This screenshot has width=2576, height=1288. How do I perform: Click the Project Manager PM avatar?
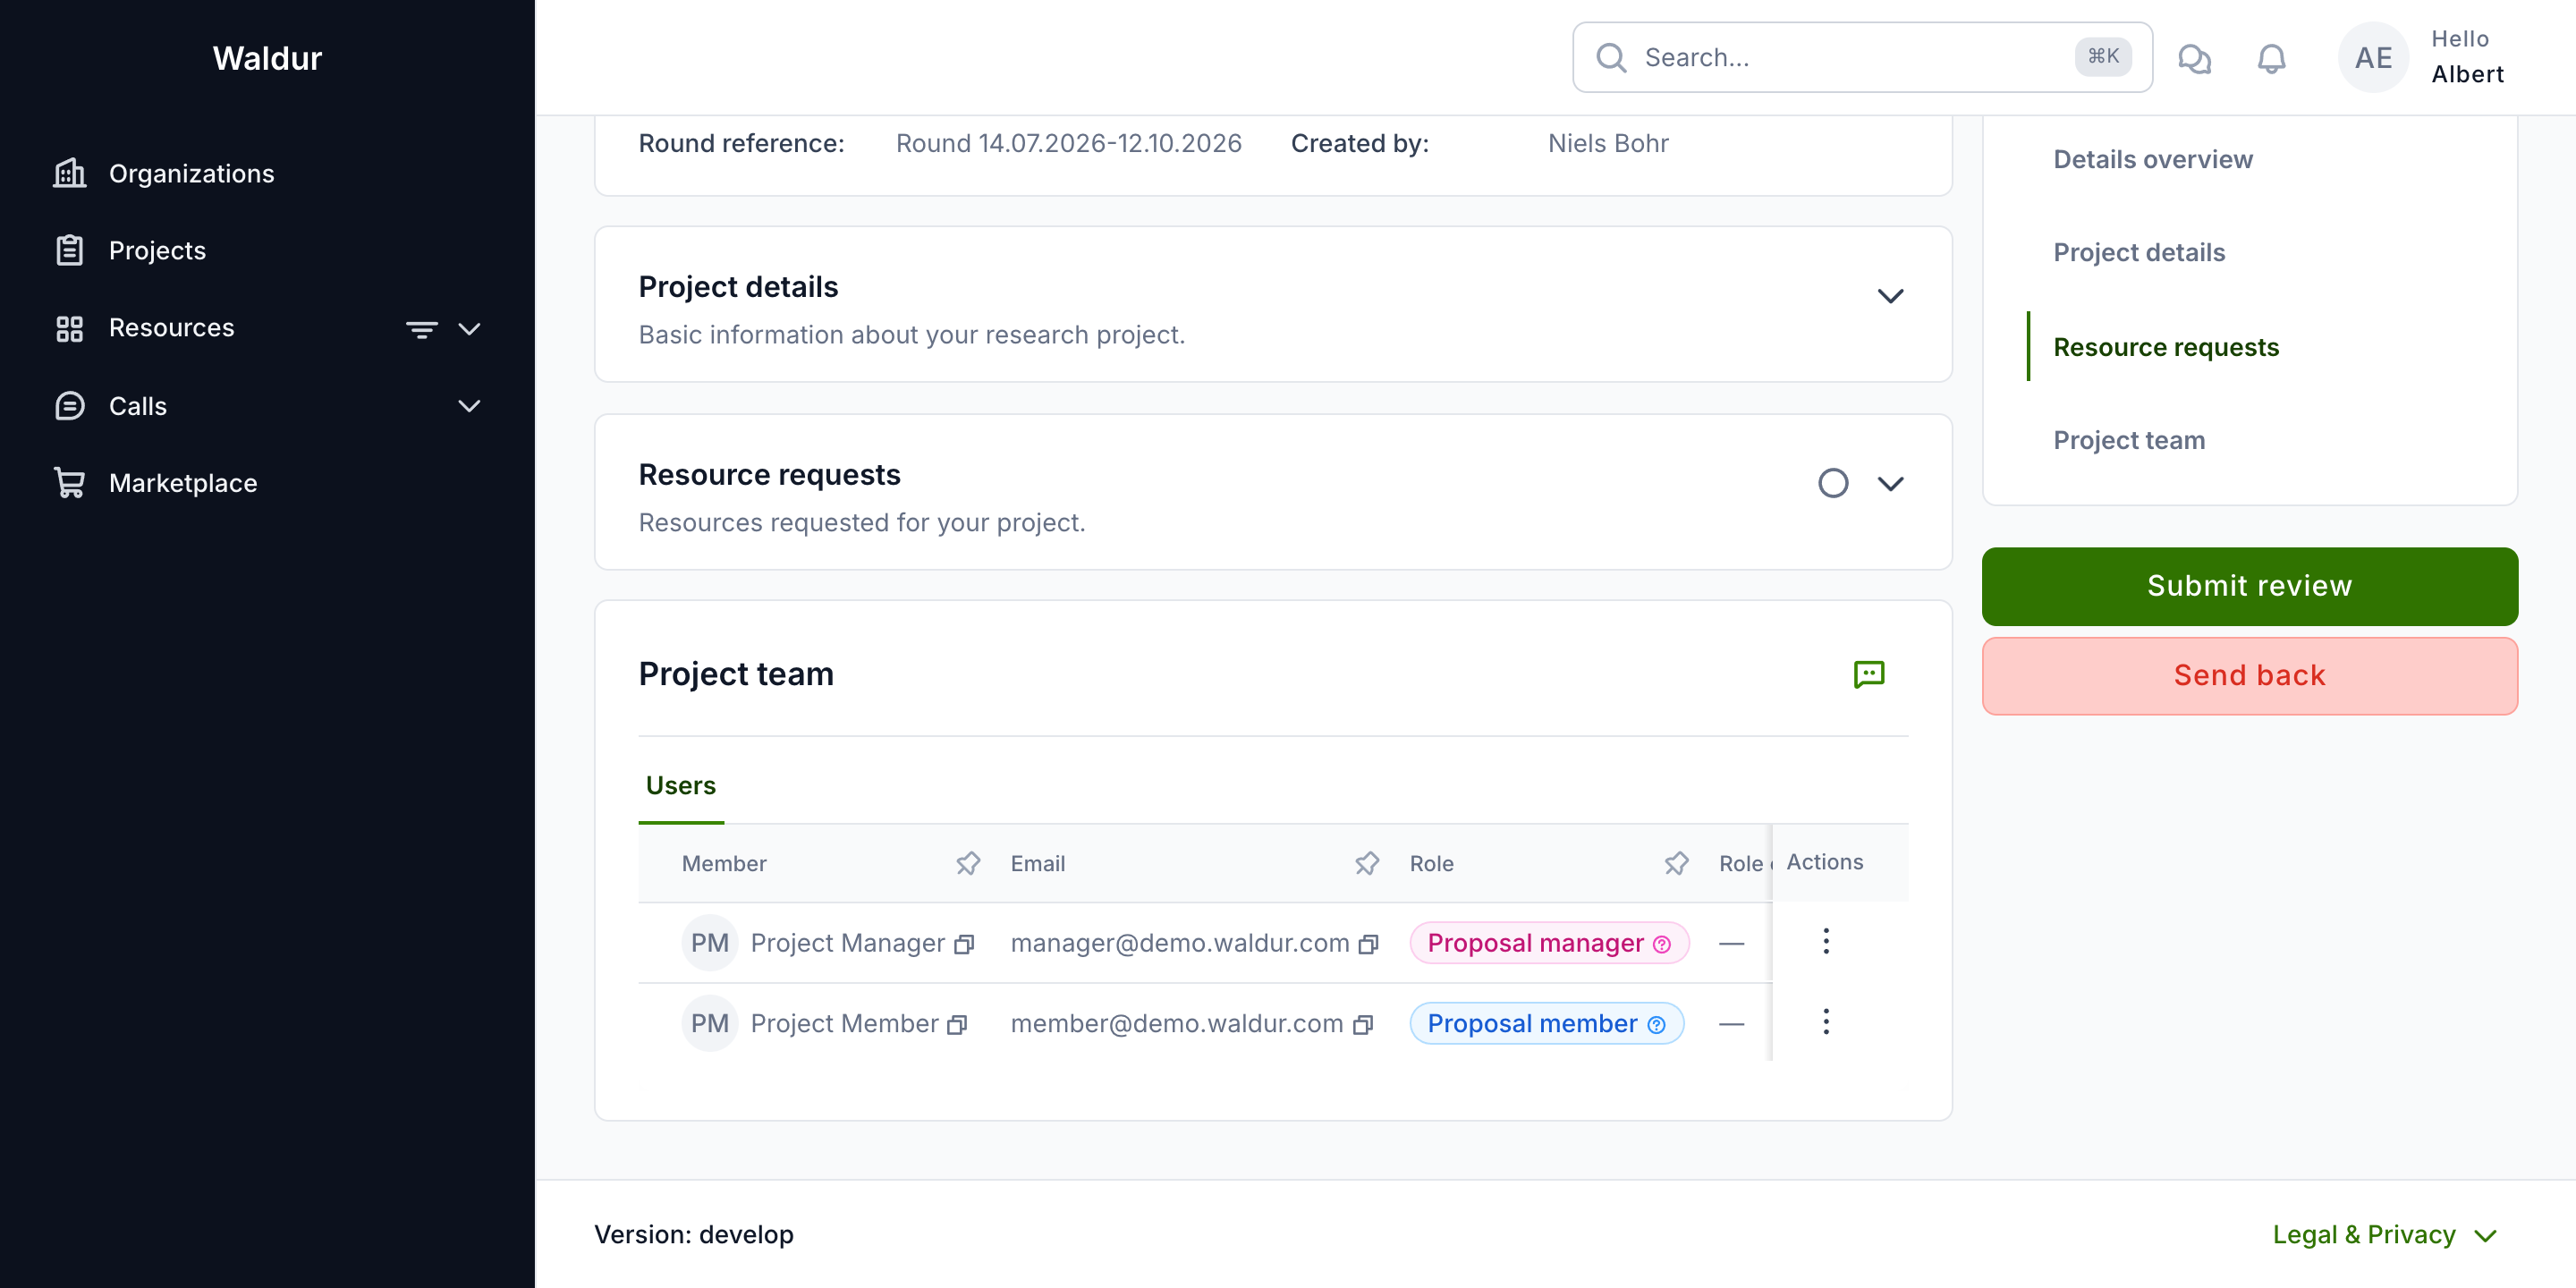tap(709, 943)
